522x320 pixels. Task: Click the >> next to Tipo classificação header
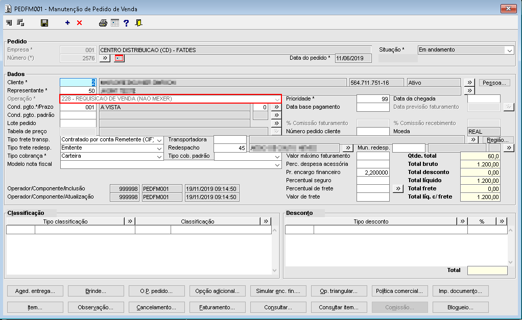tap(130, 221)
